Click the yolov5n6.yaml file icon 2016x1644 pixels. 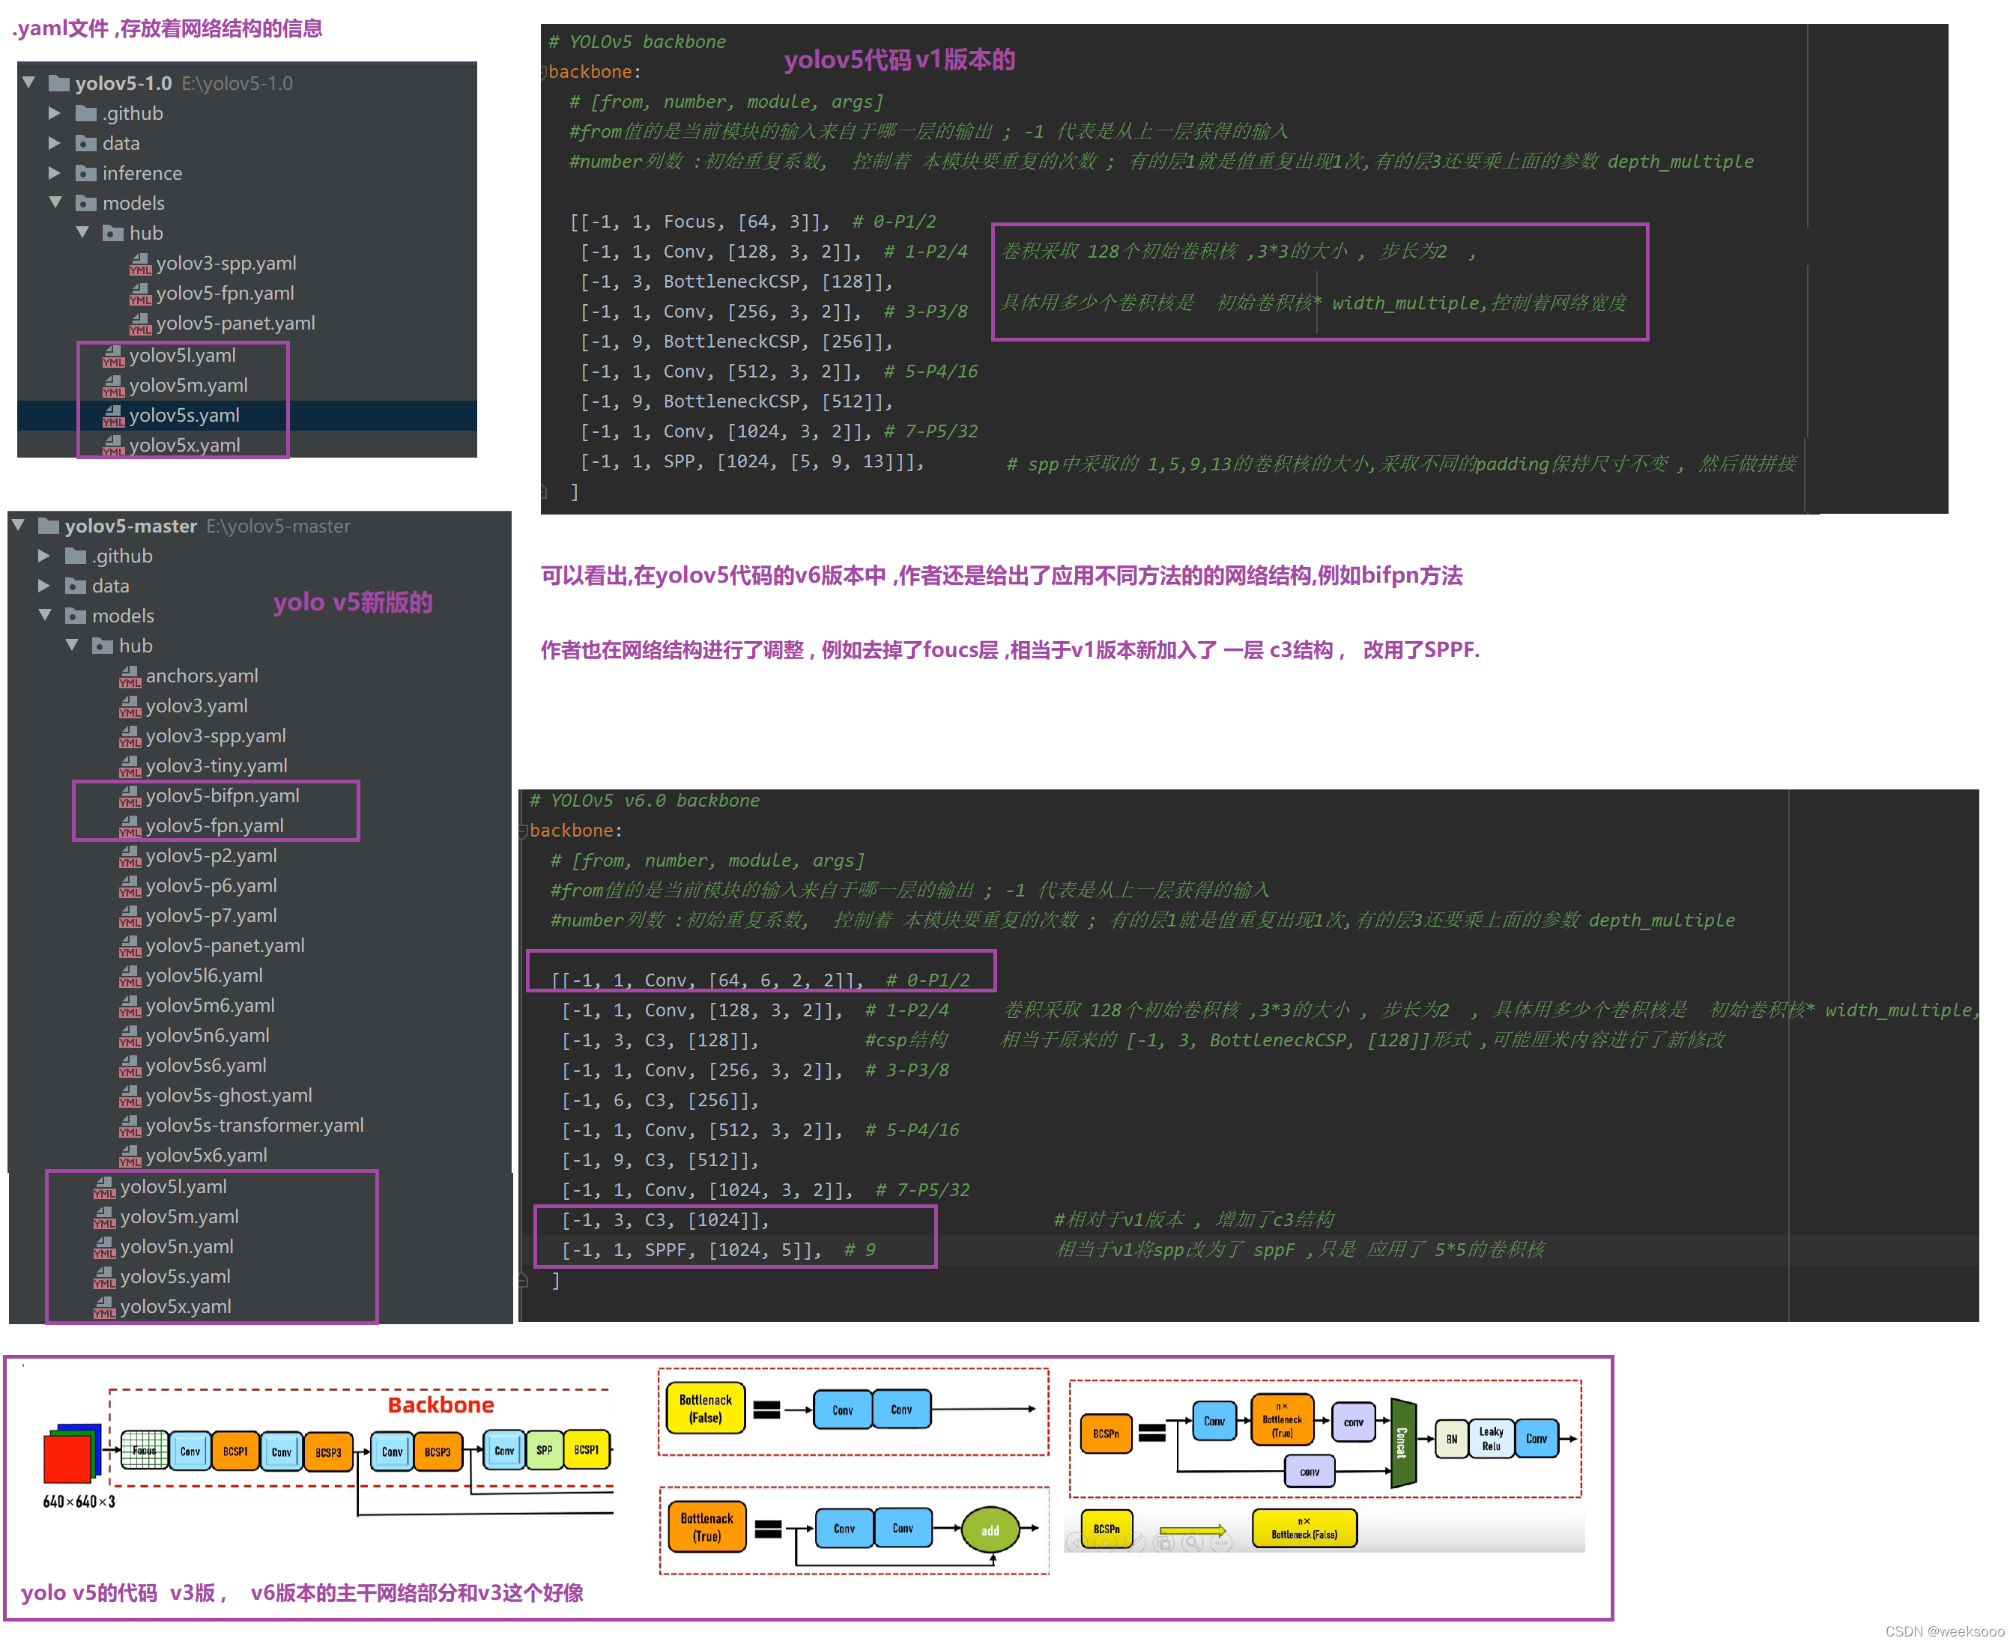(x=130, y=1036)
